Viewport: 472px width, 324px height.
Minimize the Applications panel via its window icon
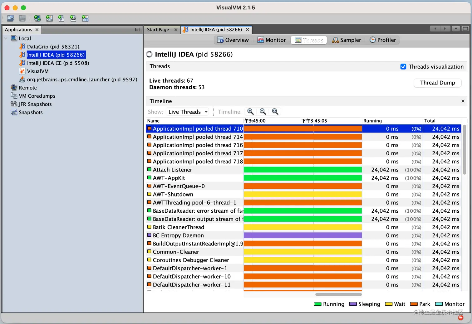pyautogui.click(x=137, y=30)
